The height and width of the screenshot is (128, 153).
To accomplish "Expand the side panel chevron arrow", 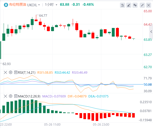I will coord(151,32).
